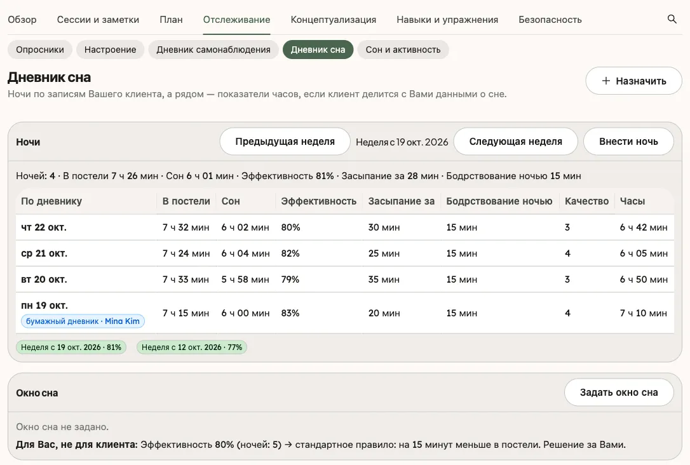Click the 6 ч 04 мин sleep cell

pyautogui.click(x=245, y=253)
